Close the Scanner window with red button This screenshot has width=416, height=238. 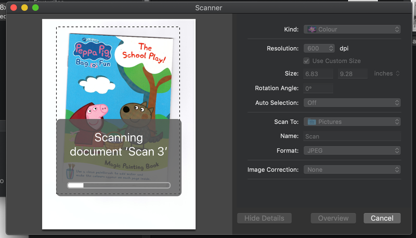pos(14,8)
